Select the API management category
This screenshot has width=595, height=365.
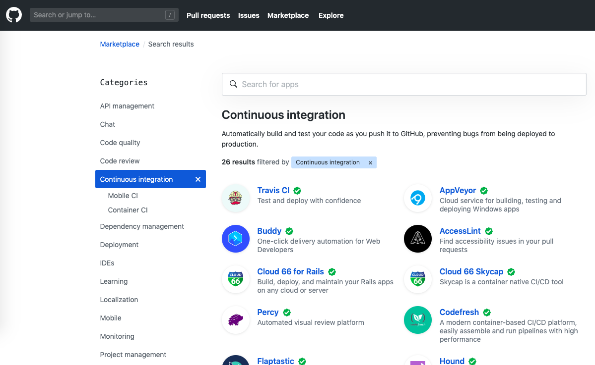tap(127, 106)
